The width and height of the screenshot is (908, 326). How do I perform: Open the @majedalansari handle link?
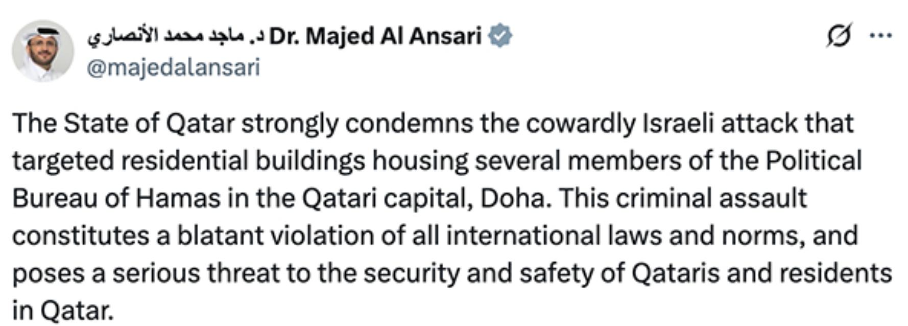173,67
